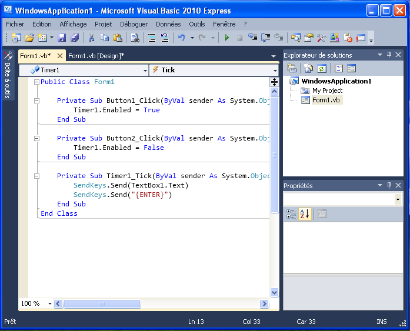Open the Timer1 class name combo box
Image resolution: width=410 pixels, height=331 pixels.
tap(84, 70)
